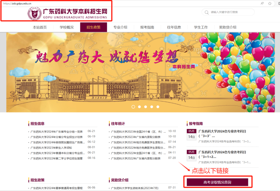Screen dimensions: 280x191
Task: Open 广东药科大学学生资助体系(2023年7月) link
Action: click(x=135, y=188)
